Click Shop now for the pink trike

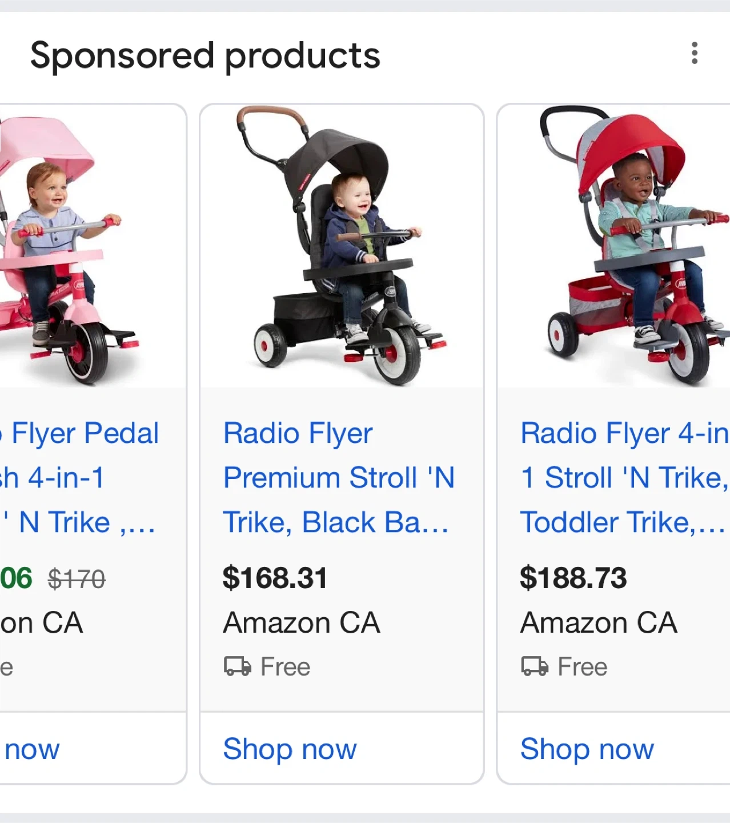[x=31, y=749]
